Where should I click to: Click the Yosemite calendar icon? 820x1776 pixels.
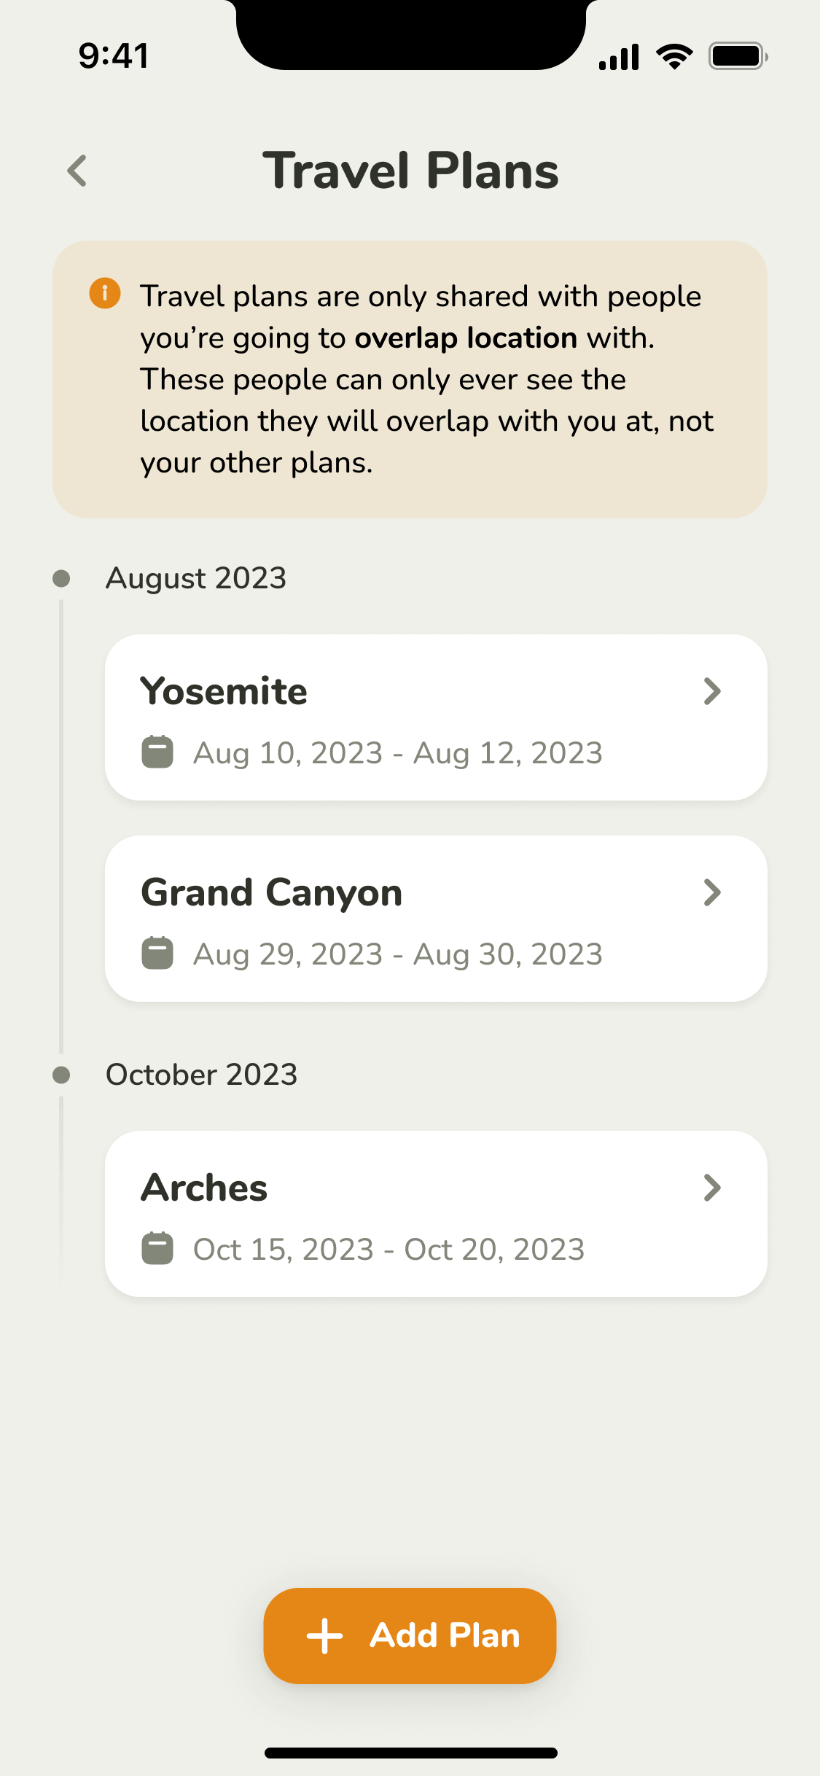coord(157,752)
